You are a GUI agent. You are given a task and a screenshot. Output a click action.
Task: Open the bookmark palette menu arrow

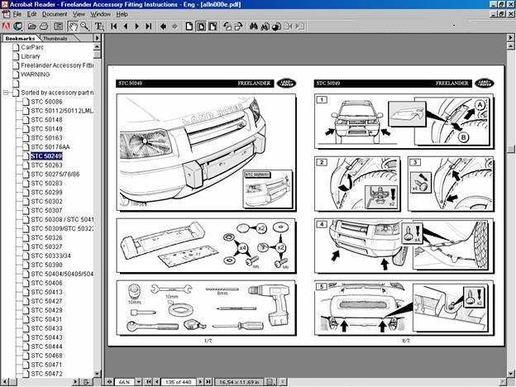[97, 38]
